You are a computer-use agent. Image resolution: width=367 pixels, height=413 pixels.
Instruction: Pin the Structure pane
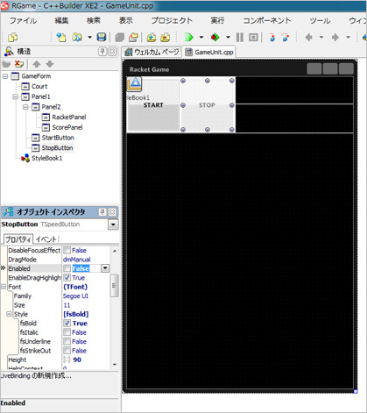pyautogui.click(x=102, y=52)
